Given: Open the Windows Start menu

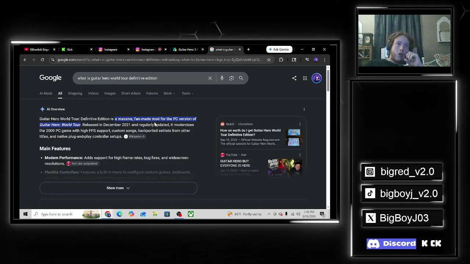Looking at the screenshot, I should pyautogui.click(x=25, y=214).
